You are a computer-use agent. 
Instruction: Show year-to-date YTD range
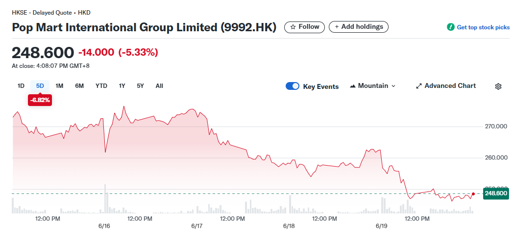pyautogui.click(x=101, y=86)
